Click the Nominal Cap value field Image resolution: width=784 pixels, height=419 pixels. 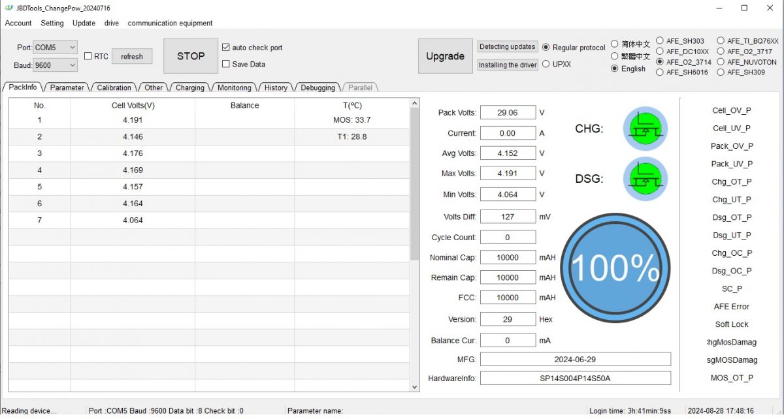(508, 258)
